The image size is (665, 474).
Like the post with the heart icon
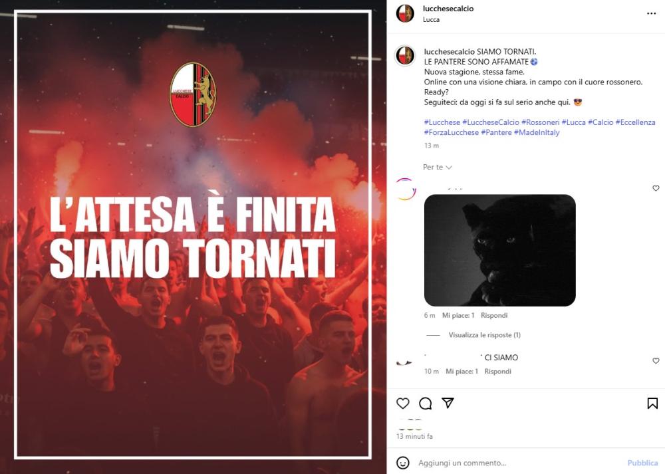(x=402, y=403)
